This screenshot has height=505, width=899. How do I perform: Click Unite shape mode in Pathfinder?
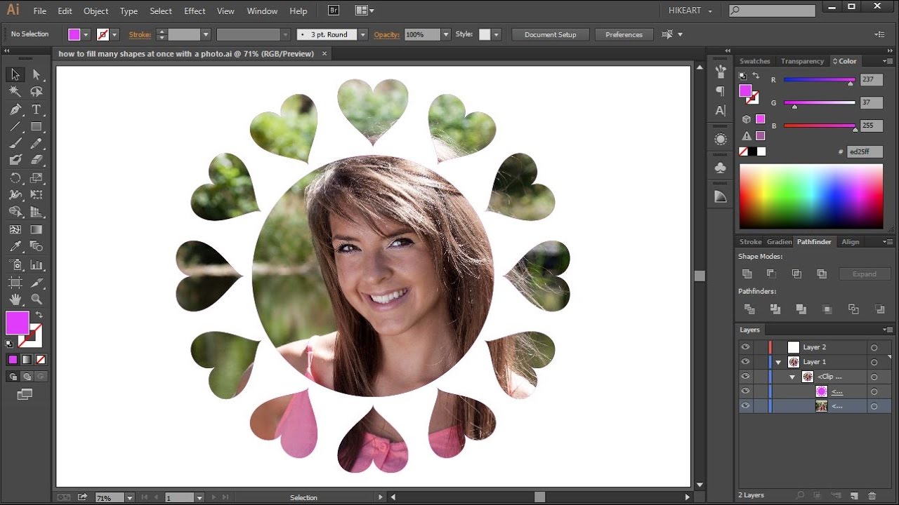tap(747, 274)
